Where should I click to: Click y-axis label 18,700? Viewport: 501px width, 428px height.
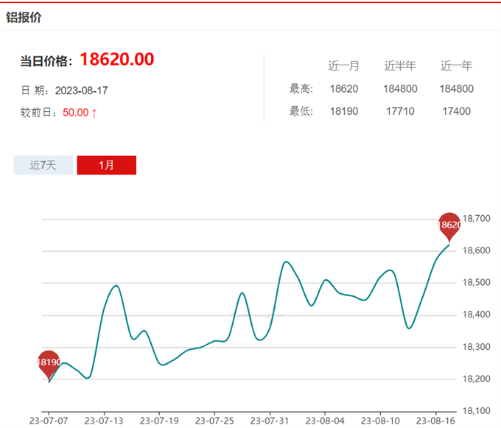[x=477, y=219]
